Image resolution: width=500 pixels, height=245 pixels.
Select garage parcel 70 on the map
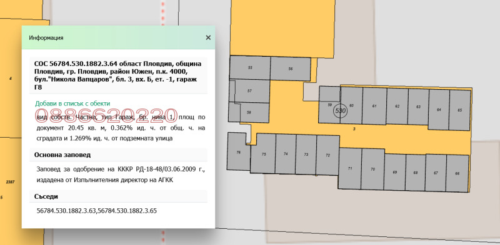372,170
